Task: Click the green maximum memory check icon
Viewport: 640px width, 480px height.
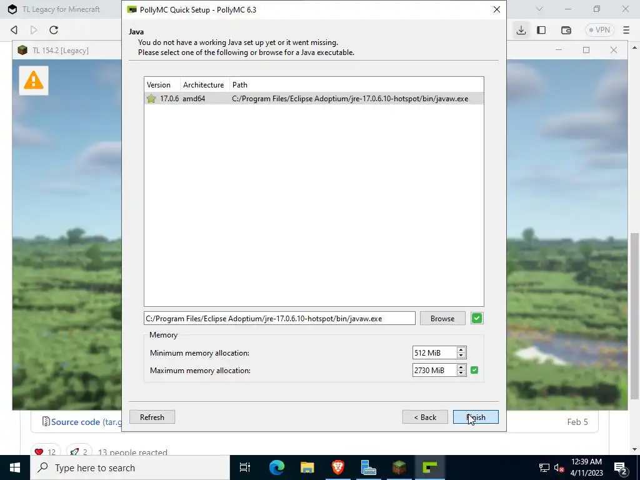Action: coord(474,370)
